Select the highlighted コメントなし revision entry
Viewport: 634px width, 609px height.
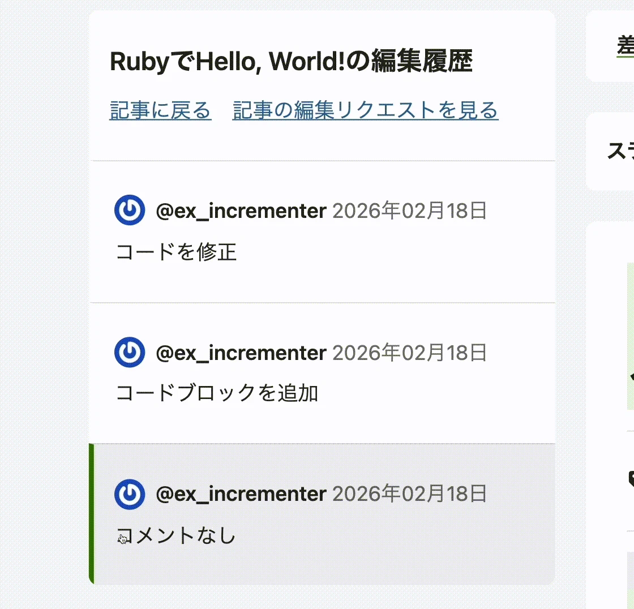point(323,512)
